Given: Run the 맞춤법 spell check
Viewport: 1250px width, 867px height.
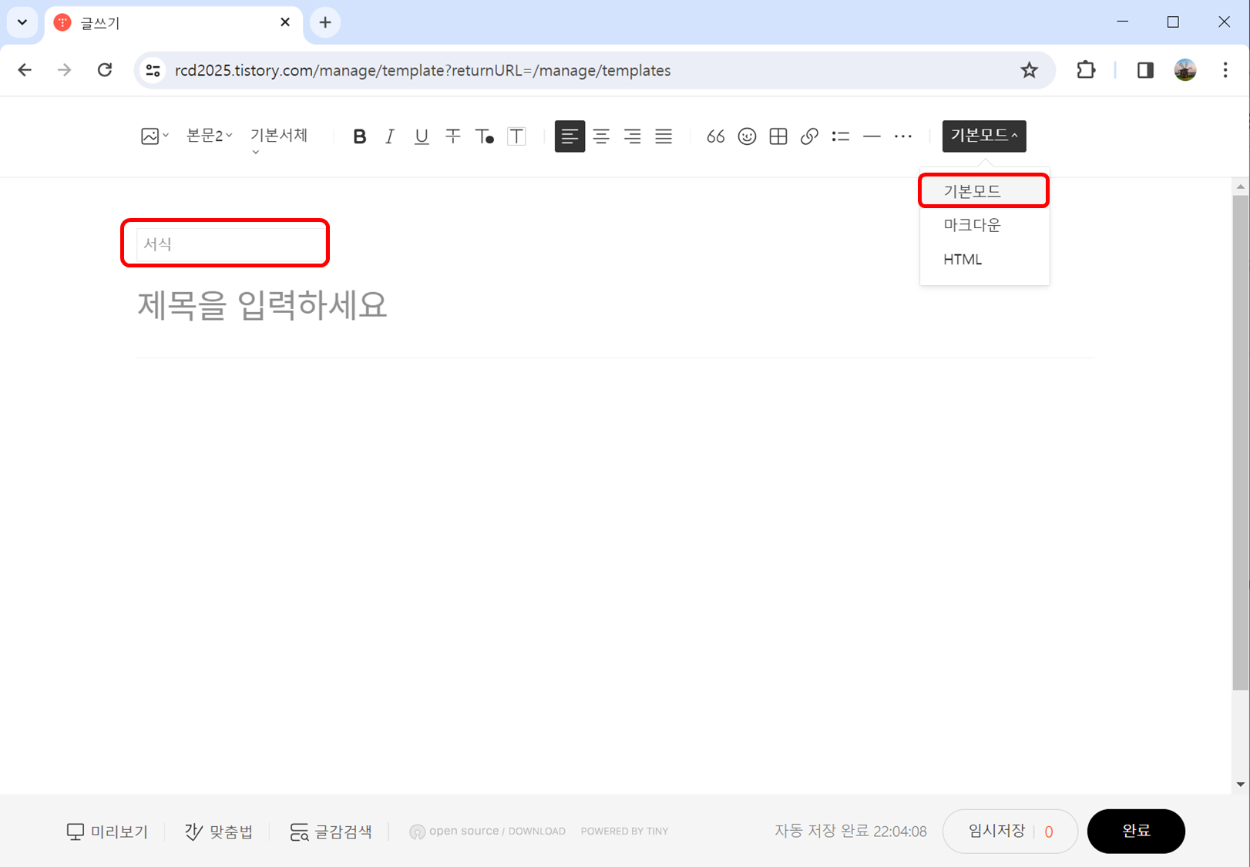Looking at the screenshot, I should coord(219,832).
